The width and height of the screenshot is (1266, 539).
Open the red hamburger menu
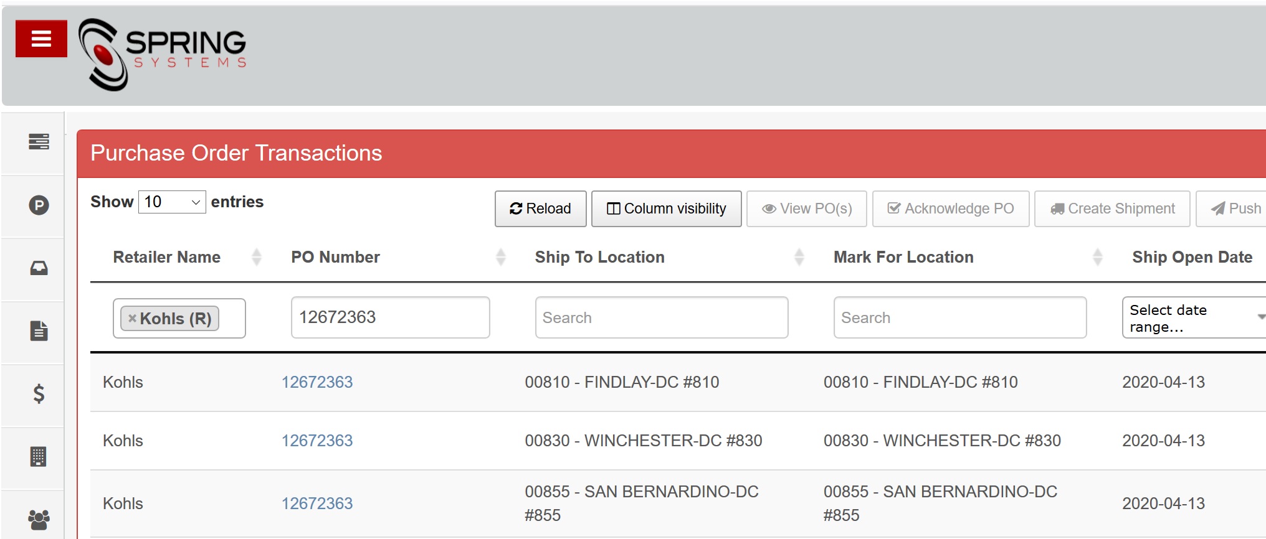pos(41,39)
